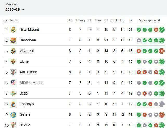The height and width of the screenshot is (130, 167).
Task: Click the Câu lạc bộ column header
Action: click(x=11, y=20)
